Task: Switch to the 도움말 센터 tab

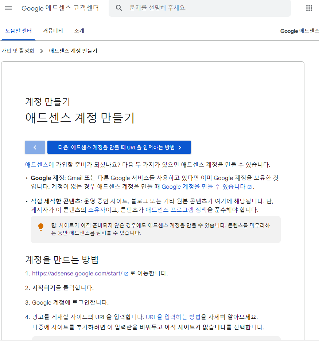Action: (19, 31)
